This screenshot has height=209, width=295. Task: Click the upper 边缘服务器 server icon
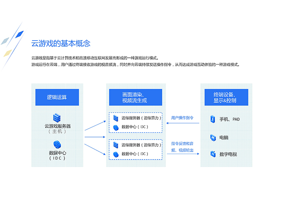116,118
